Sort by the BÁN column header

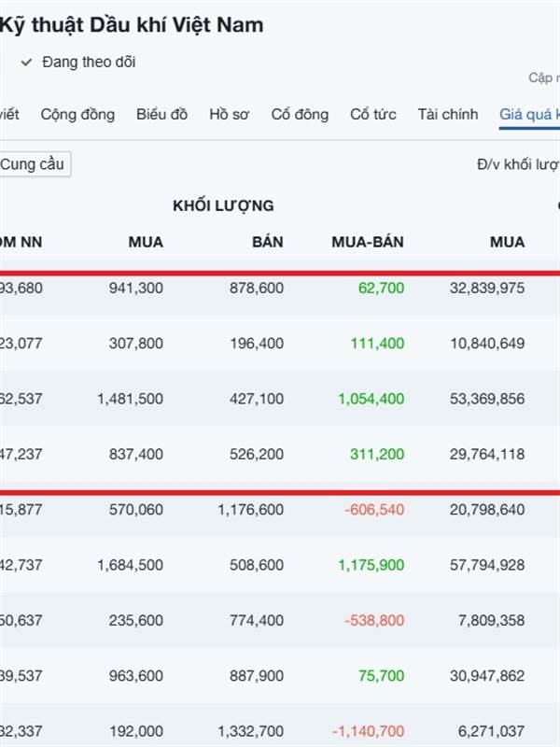(x=267, y=242)
